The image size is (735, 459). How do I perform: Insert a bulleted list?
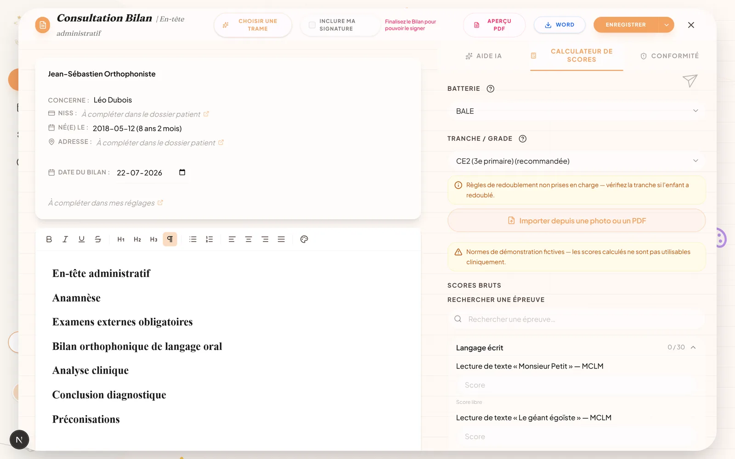click(x=193, y=239)
